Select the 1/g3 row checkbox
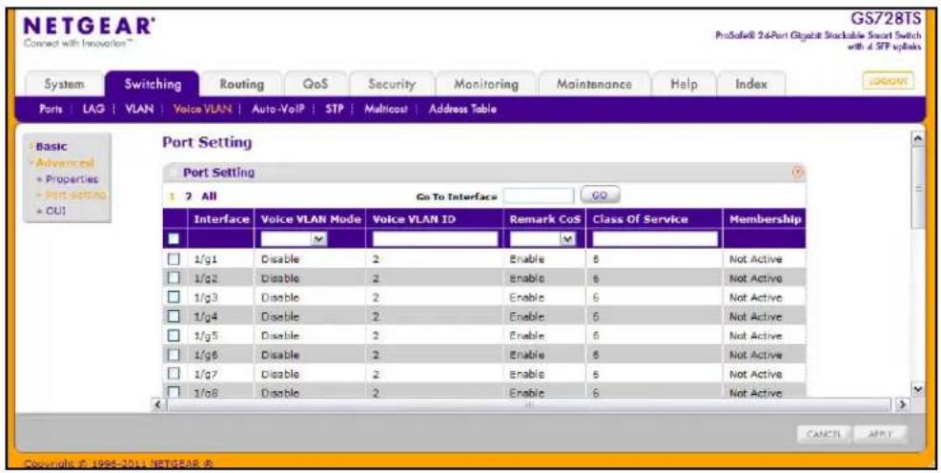This screenshot has height=473, width=941. pyautogui.click(x=174, y=298)
